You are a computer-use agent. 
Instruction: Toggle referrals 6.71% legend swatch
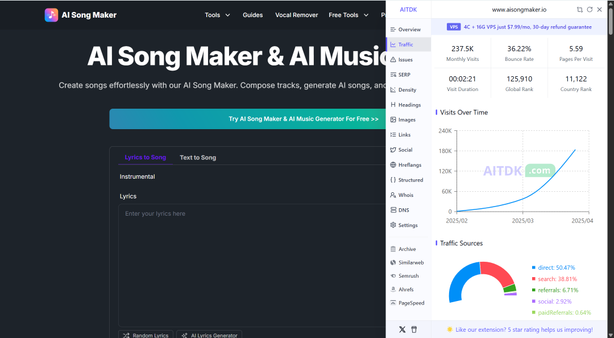point(533,290)
